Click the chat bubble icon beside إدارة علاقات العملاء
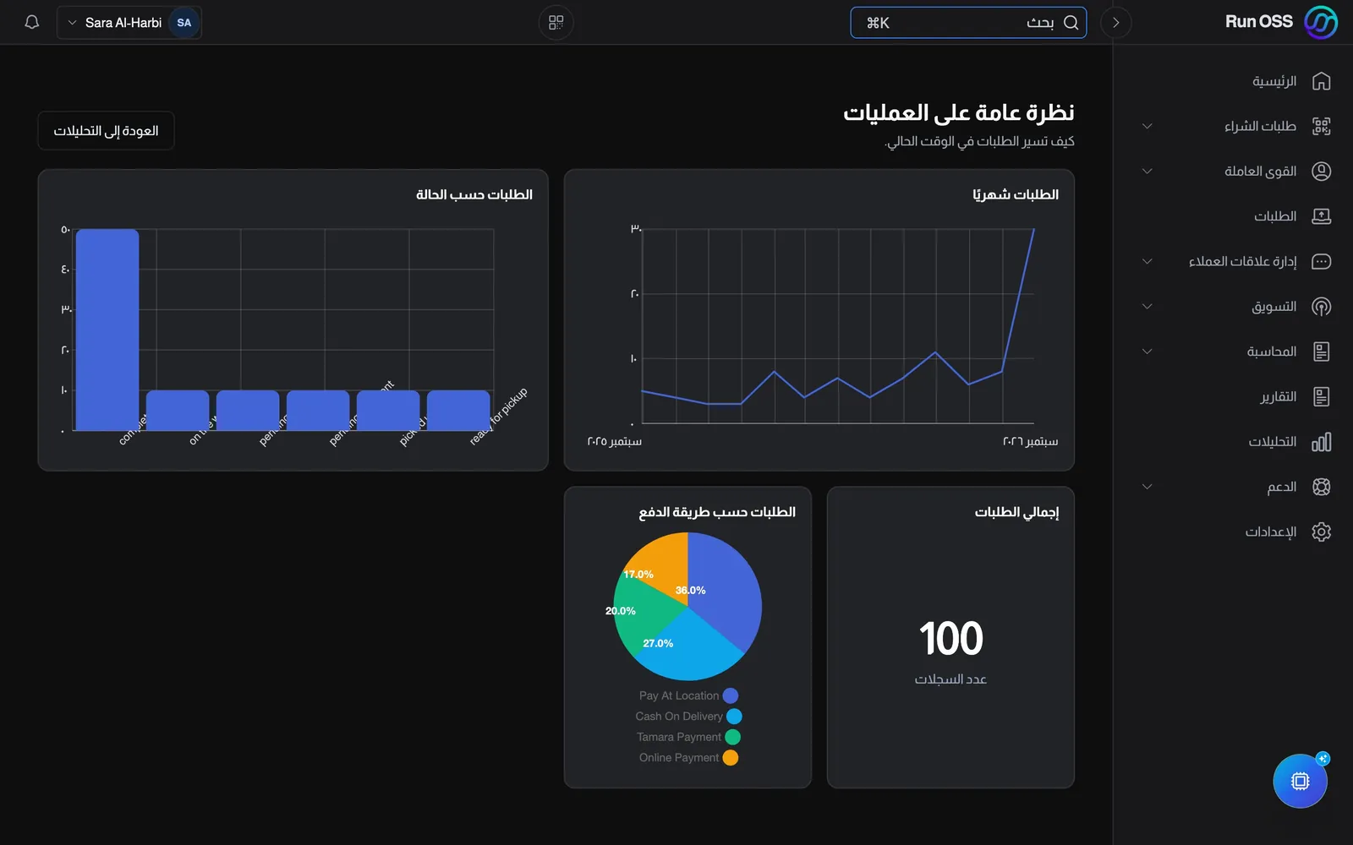Screen dimensions: 1353x845 (x=1321, y=261)
